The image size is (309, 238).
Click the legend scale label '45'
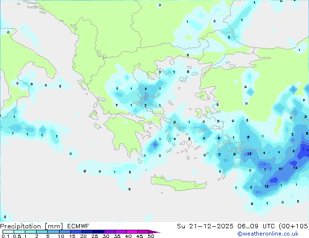pos(139,236)
